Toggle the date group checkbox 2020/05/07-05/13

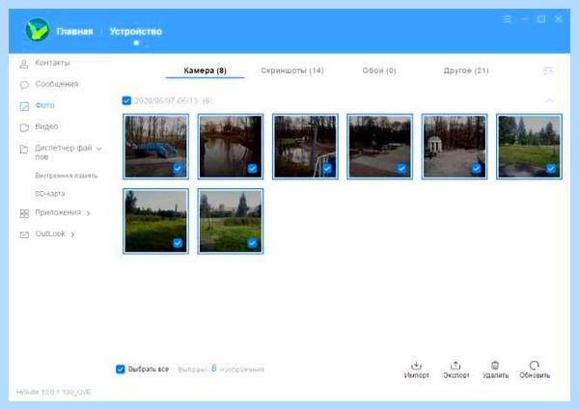pyautogui.click(x=126, y=100)
